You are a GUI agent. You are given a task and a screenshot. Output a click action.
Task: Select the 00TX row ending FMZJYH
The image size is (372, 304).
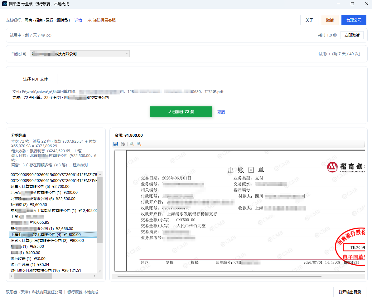54,180
